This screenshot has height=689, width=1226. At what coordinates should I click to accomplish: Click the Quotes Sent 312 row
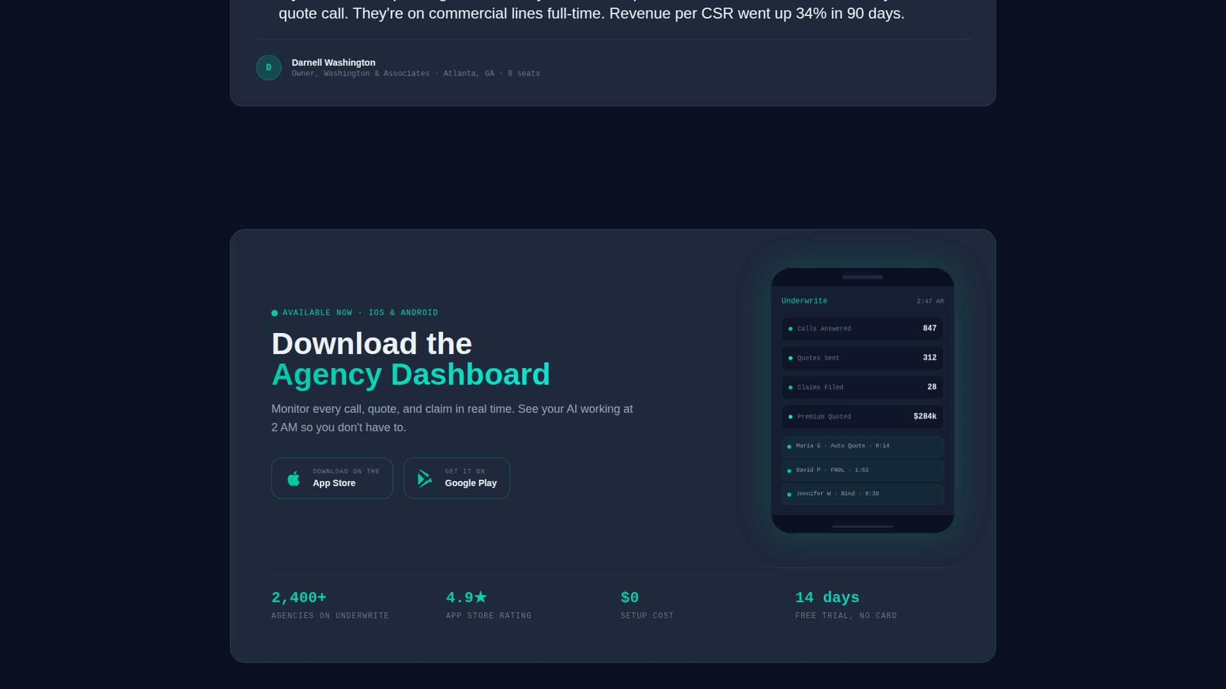point(863,358)
